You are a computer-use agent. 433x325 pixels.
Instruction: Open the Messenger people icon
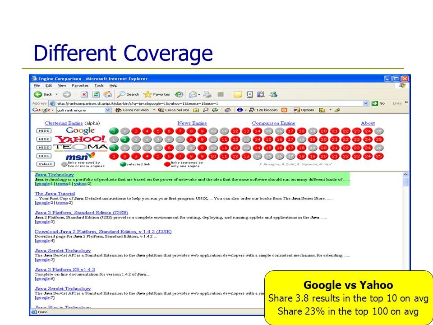coord(273,94)
